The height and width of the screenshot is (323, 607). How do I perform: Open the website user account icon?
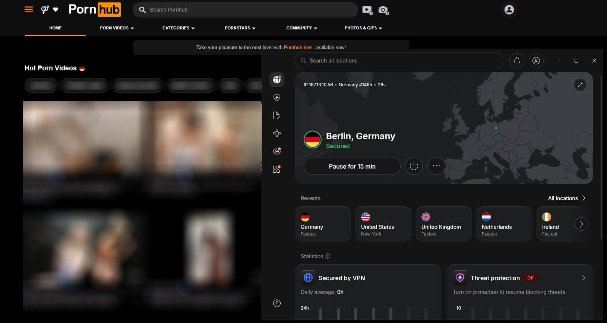pyautogui.click(x=509, y=10)
